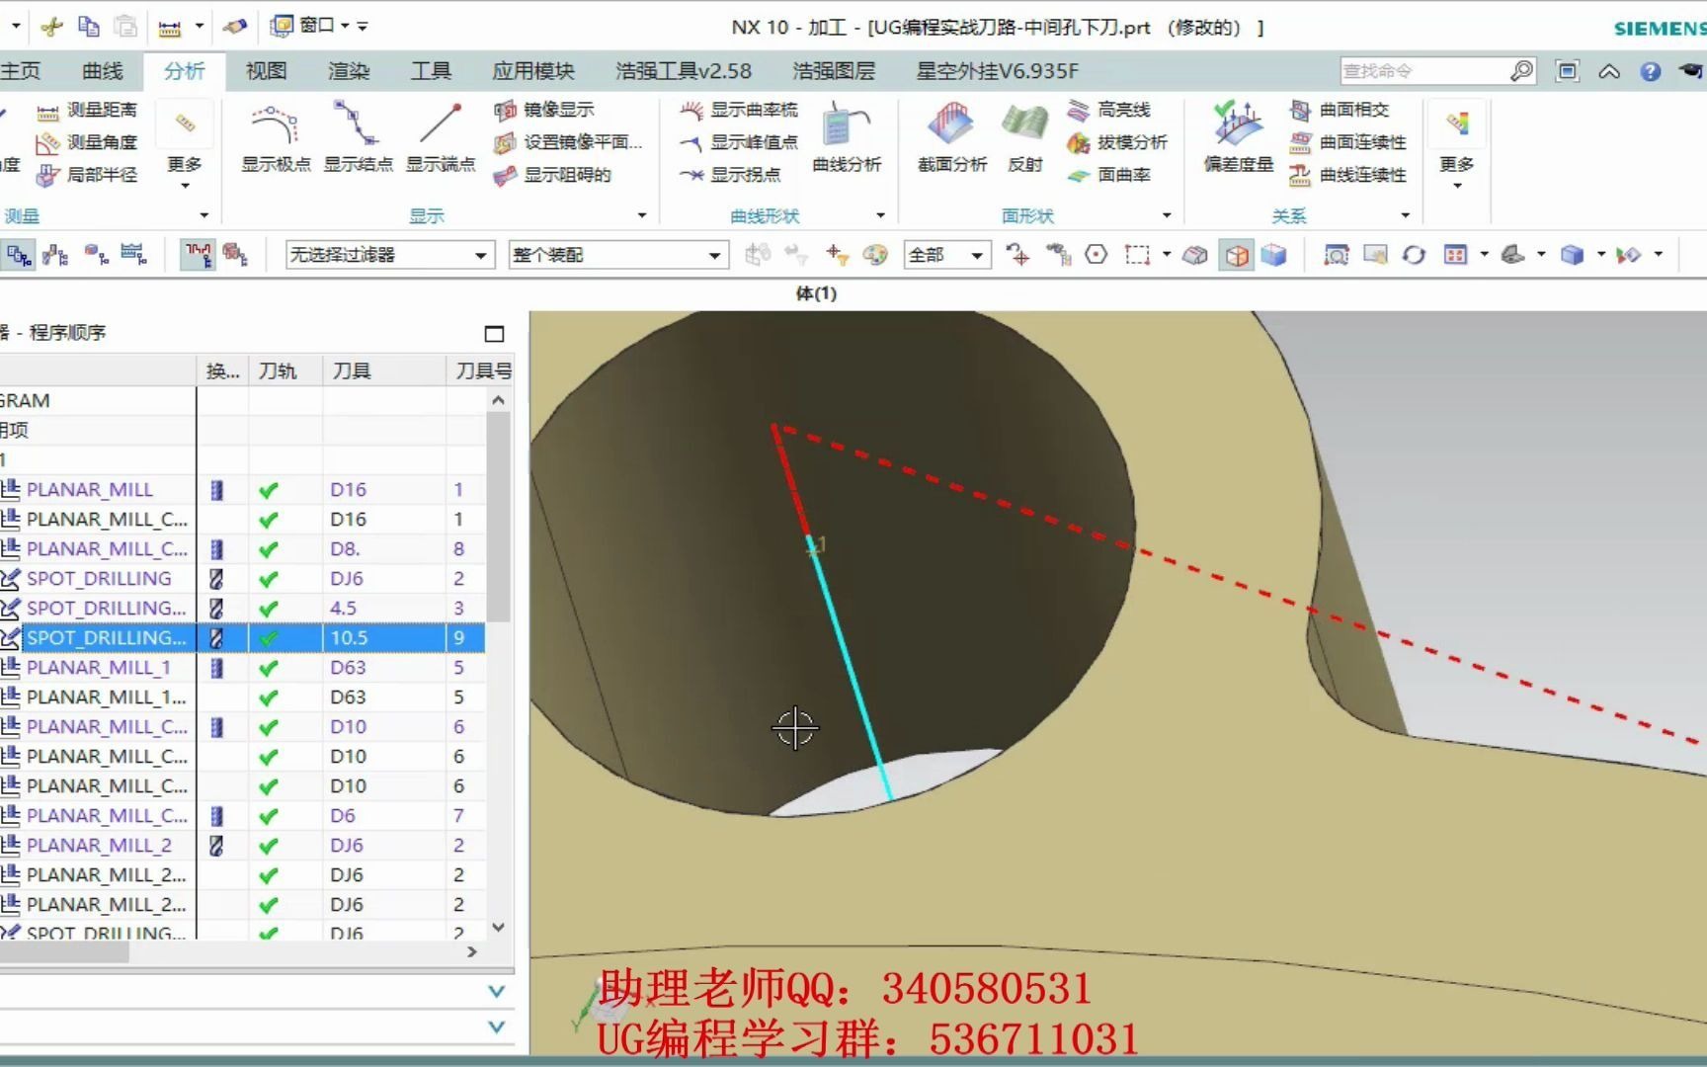Open the 曲线分析 (Curve Analysis) tool
Image resolution: width=1707 pixels, height=1067 pixels.
(x=845, y=138)
